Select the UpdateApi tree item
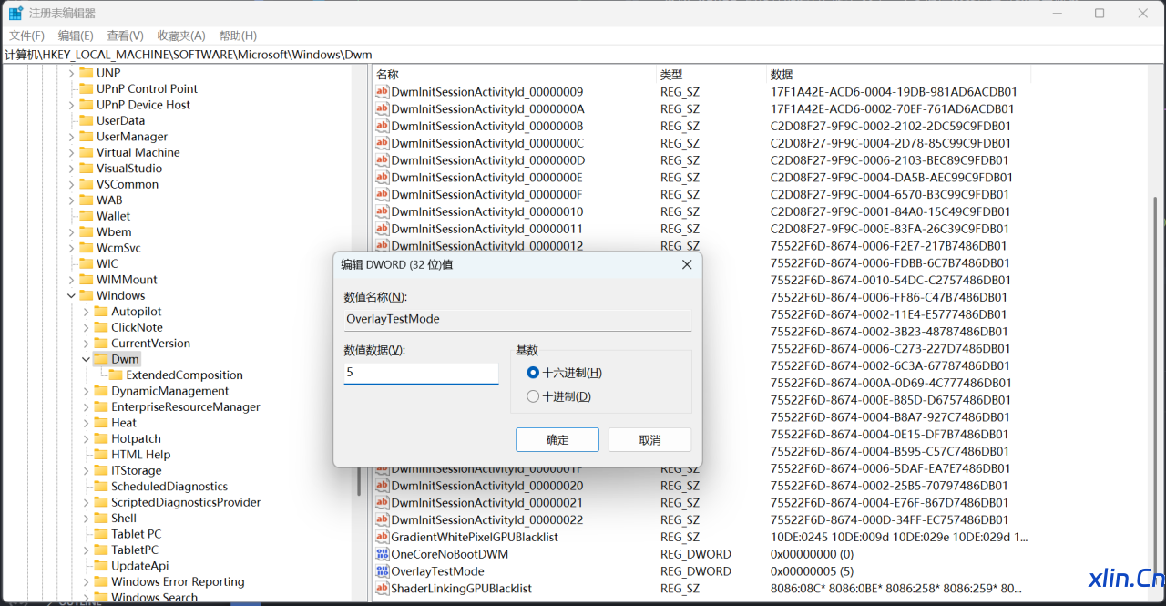 (x=139, y=566)
